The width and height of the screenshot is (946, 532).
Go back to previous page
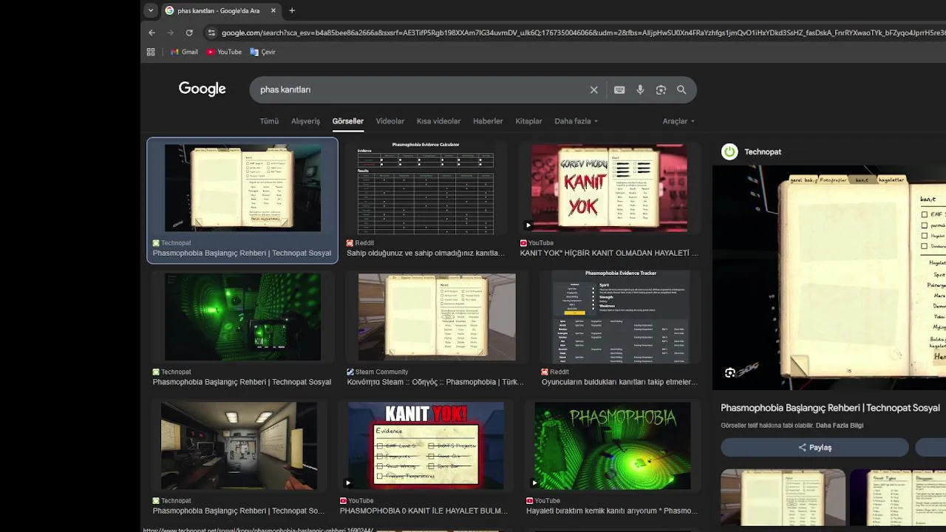click(152, 33)
